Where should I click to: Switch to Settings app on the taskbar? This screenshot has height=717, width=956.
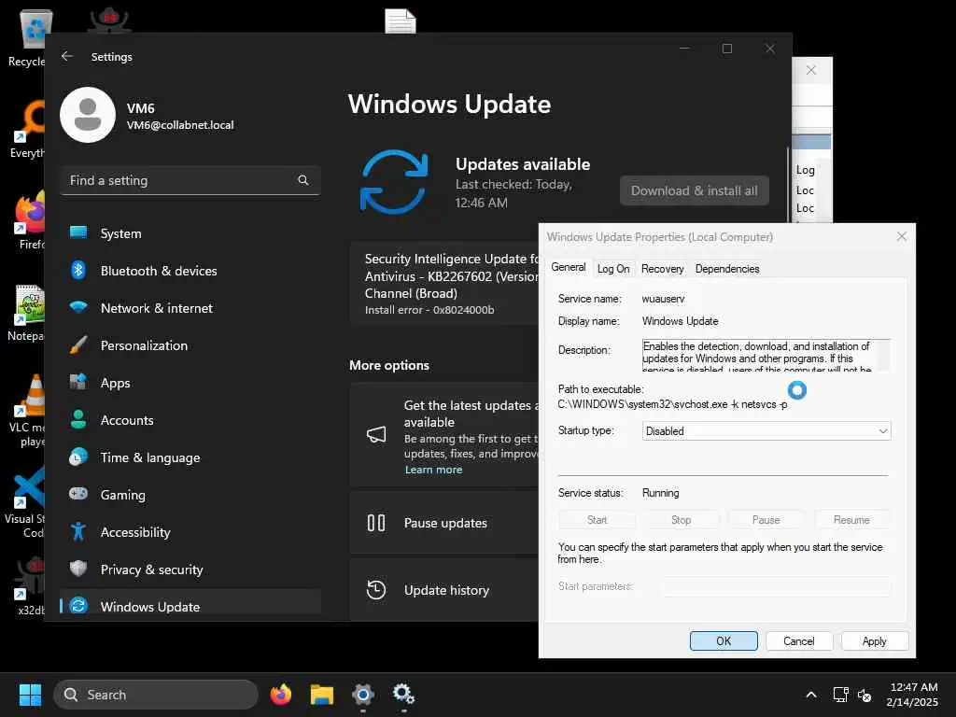tap(363, 695)
